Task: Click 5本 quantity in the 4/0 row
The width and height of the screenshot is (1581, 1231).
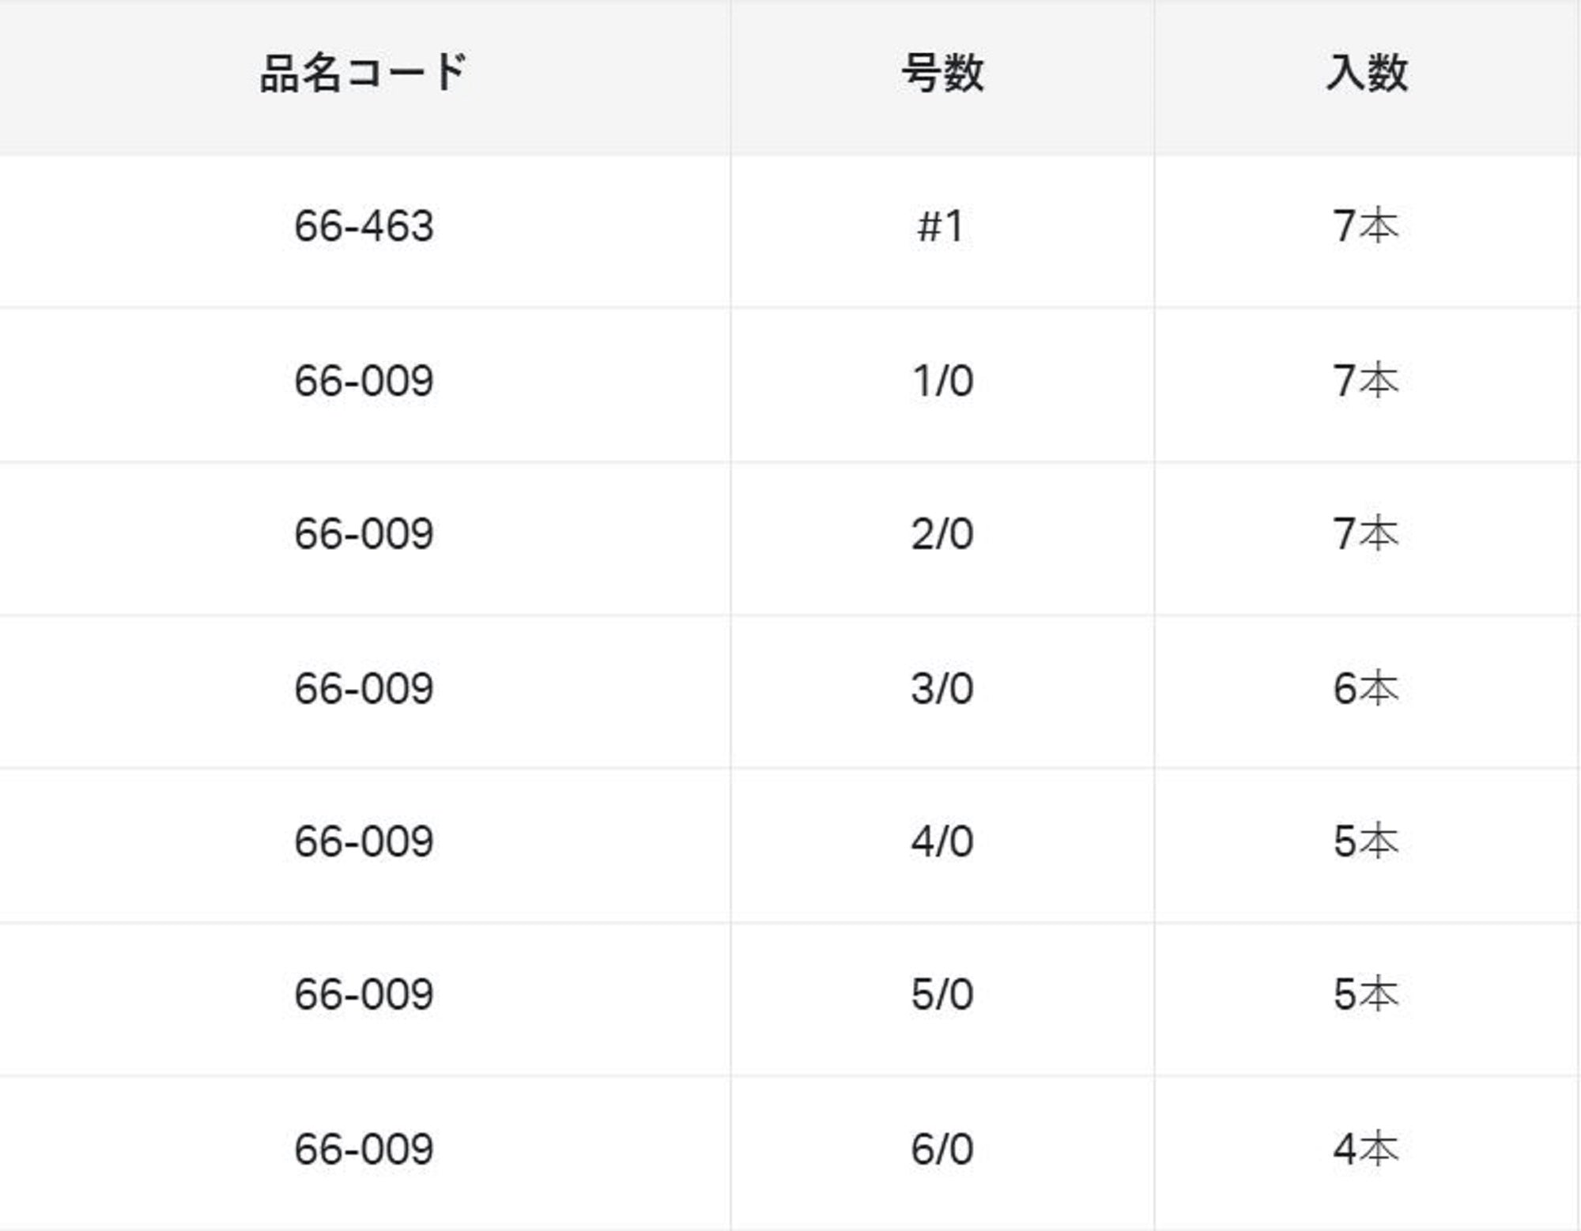Action: 1365,841
